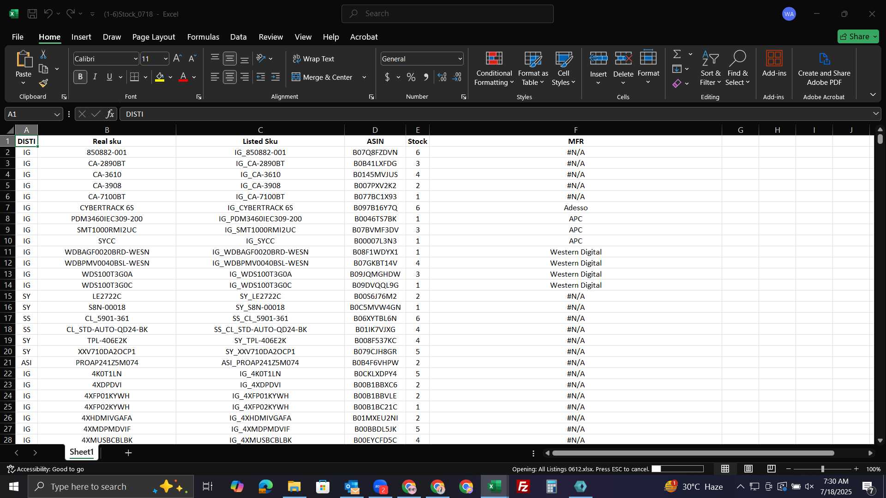Screen dimensions: 886x498
Task: Apply Accounting dollar number format
Action: 387,77
